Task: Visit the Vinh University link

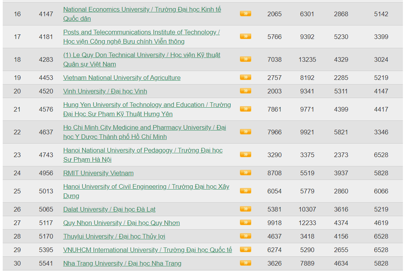Action: [x=105, y=91]
